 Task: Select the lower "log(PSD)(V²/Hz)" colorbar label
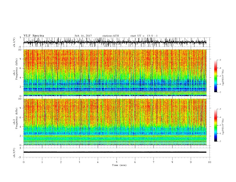click(x=223, y=126)
